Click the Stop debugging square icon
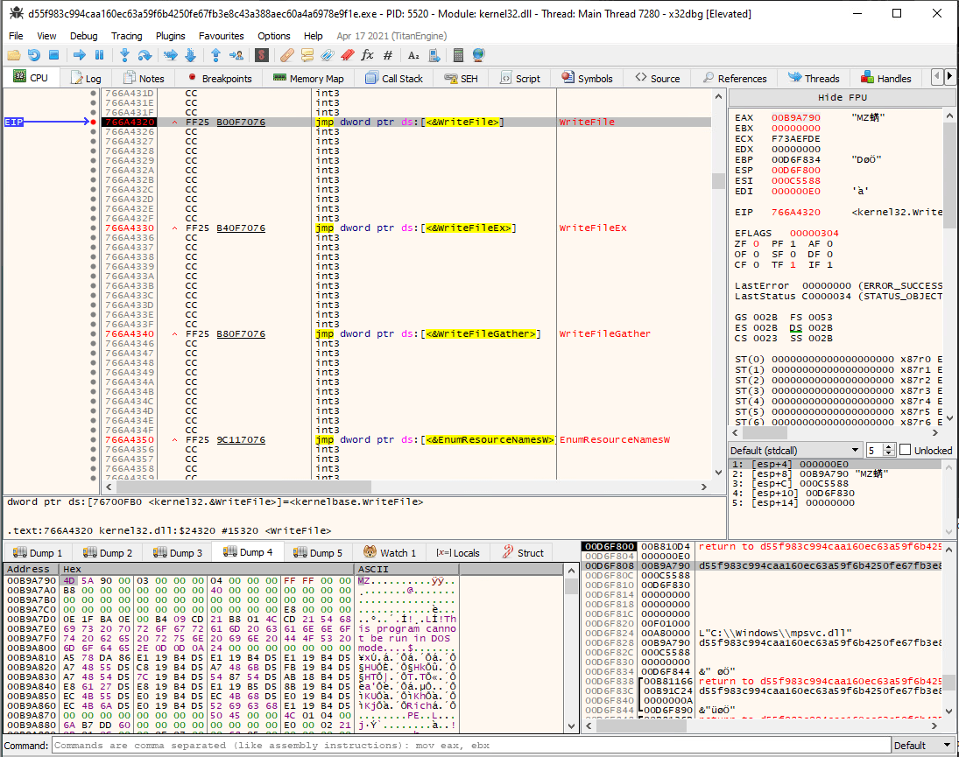959x757 pixels. point(53,56)
